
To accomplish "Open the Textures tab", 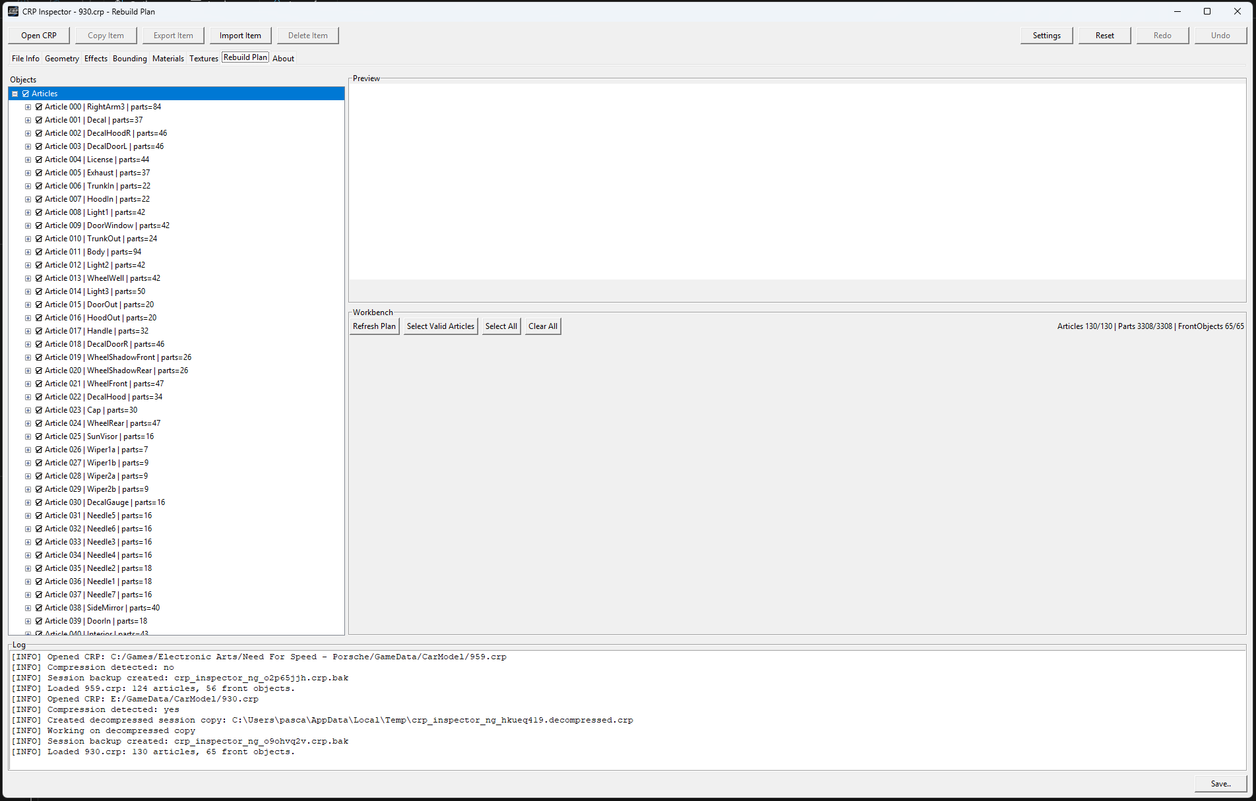I will click(203, 59).
